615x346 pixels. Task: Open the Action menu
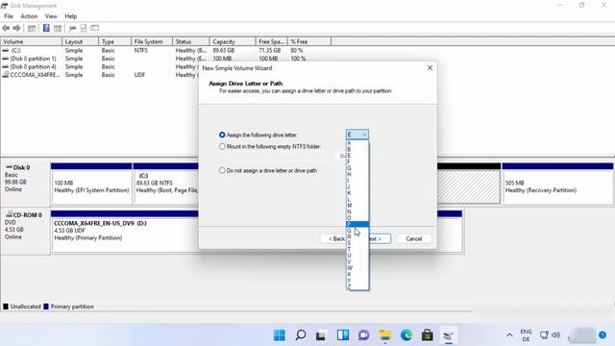coord(29,16)
